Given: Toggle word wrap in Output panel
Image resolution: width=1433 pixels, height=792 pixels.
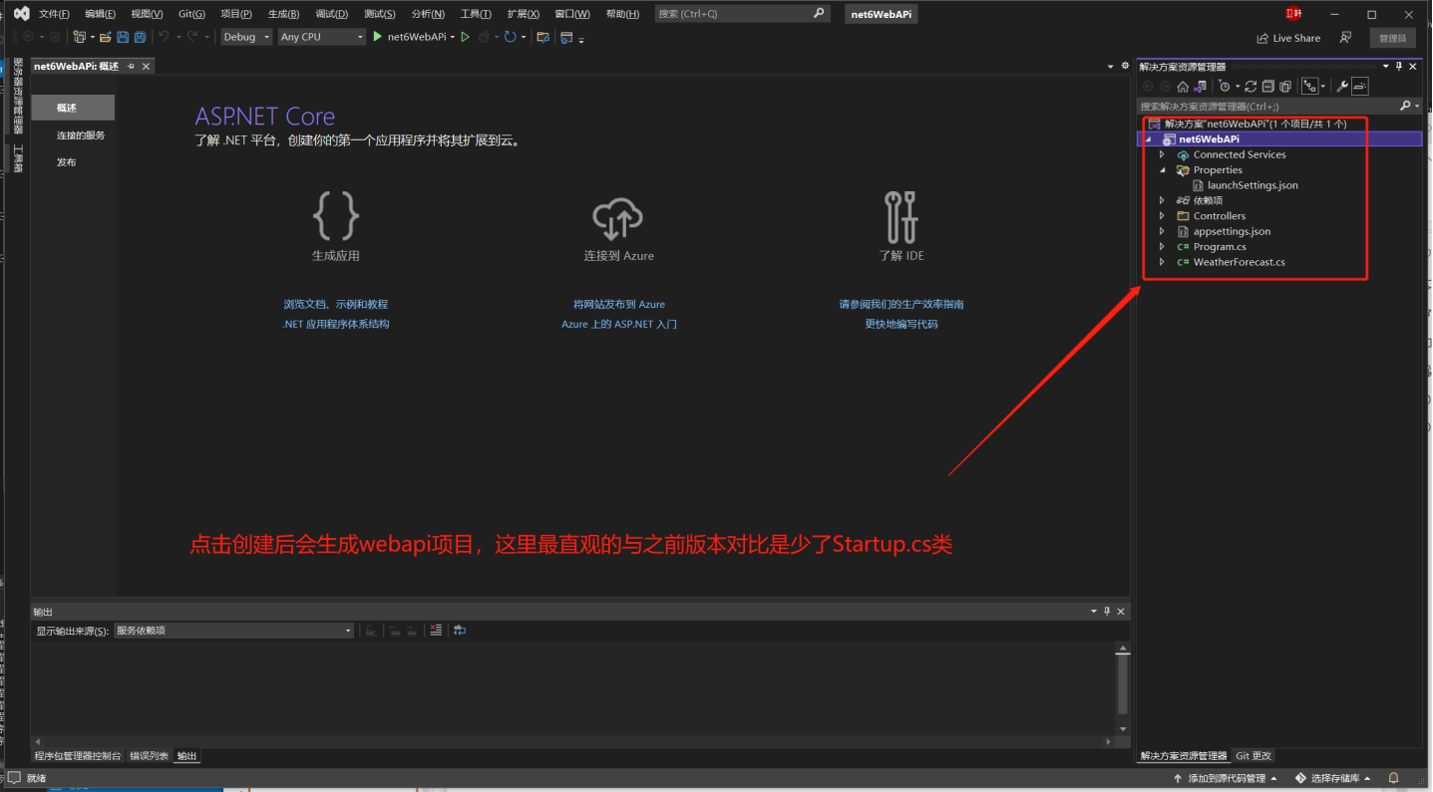Looking at the screenshot, I should pyautogui.click(x=460, y=630).
